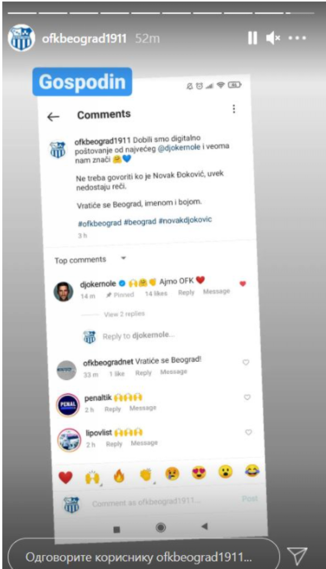The width and height of the screenshot is (326, 569).
Task: Open the @djokernole mention link
Action: coord(179,148)
